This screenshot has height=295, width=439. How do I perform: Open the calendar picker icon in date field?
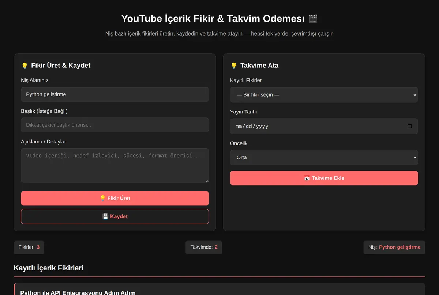pos(409,126)
